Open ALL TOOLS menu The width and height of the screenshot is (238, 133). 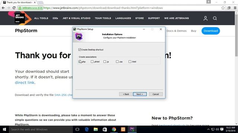41,18
